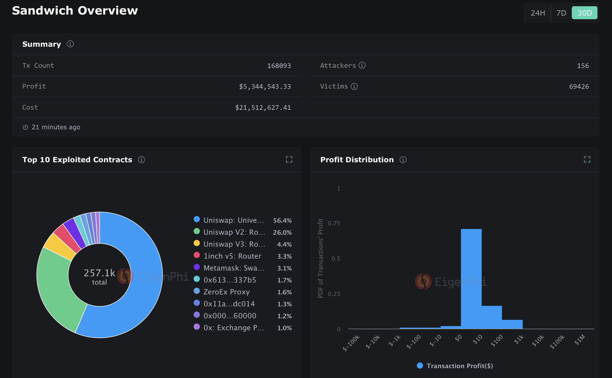Click the Transaction Profit($) legend label

pos(460,366)
